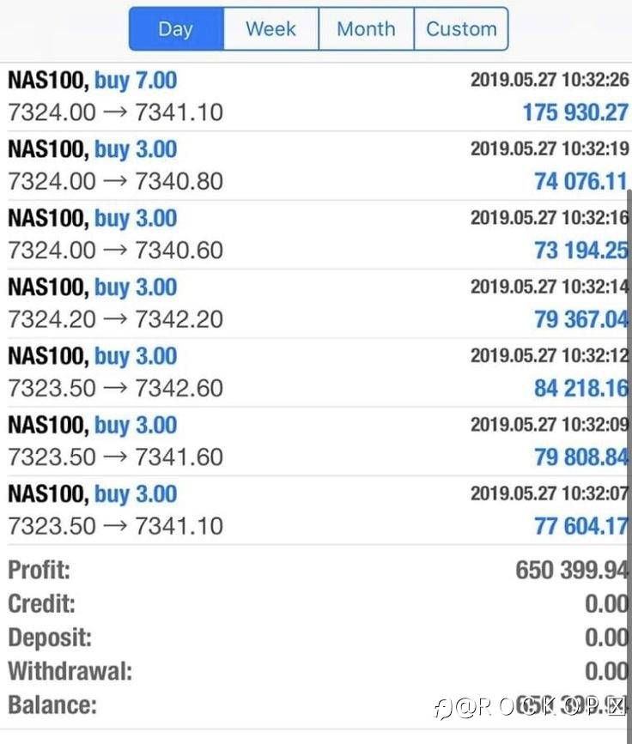Select the Deposit summary row label
632x744 pixels.
click(50, 638)
